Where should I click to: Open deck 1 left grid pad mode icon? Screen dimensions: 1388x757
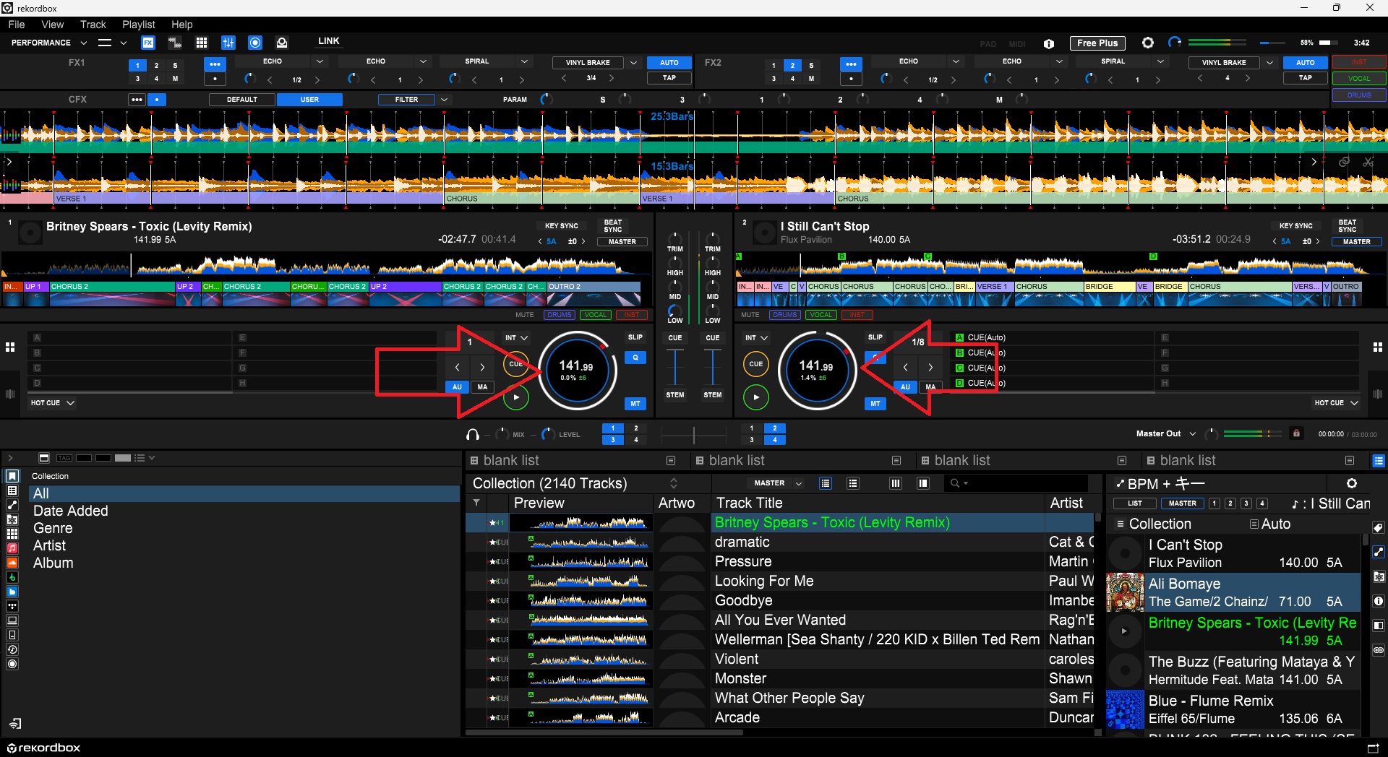click(10, 347)
